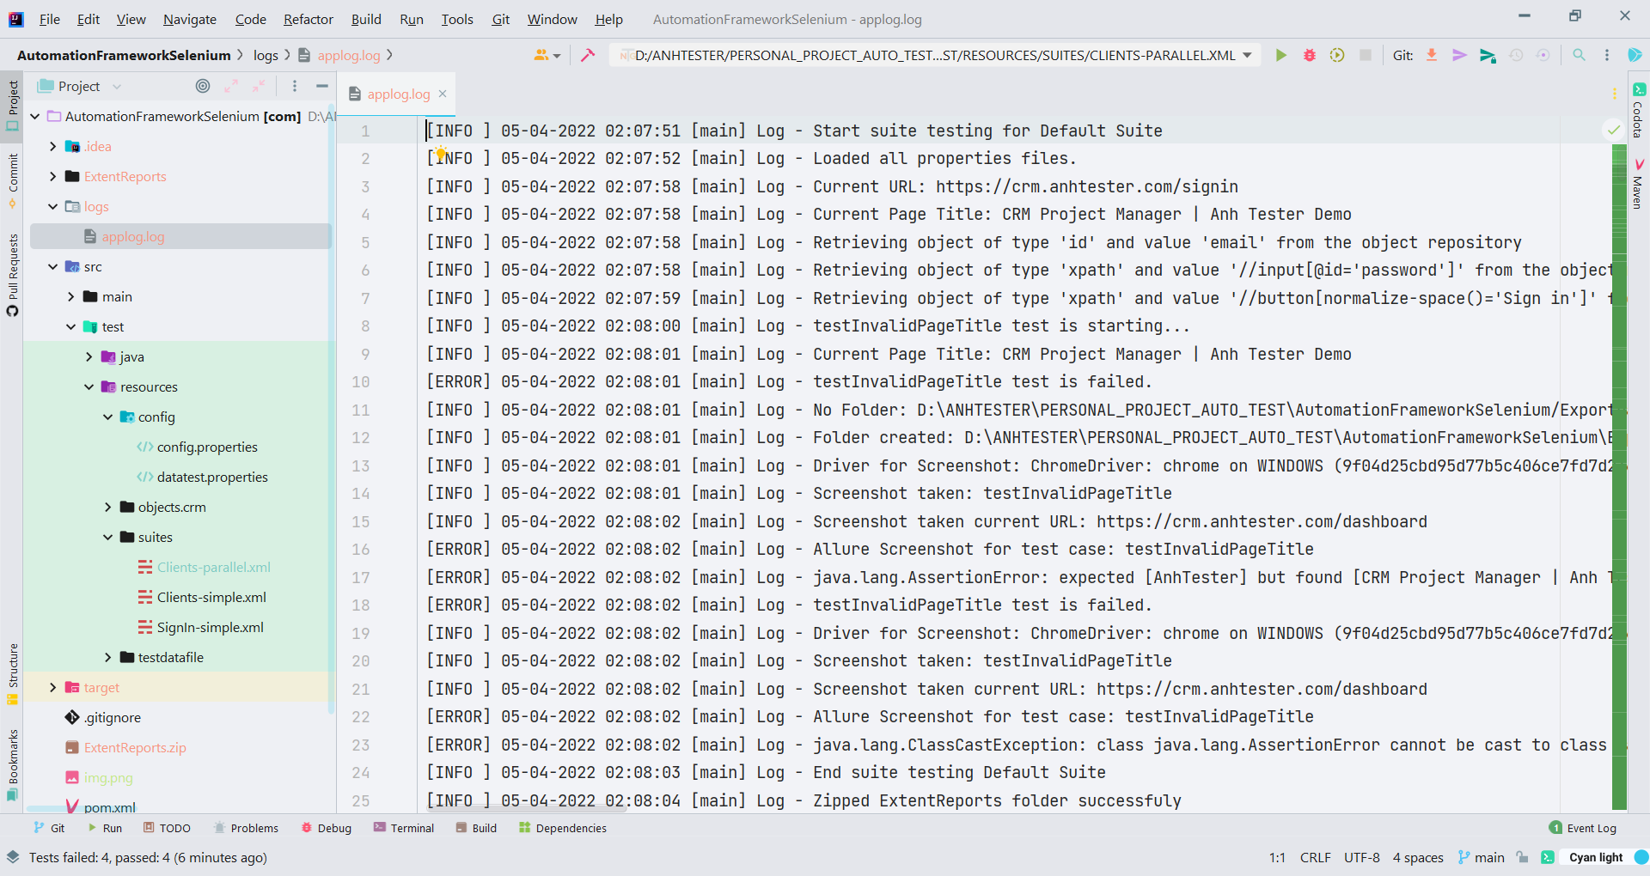
Task: Open Maven side panel
Action: coord(1639,183)
